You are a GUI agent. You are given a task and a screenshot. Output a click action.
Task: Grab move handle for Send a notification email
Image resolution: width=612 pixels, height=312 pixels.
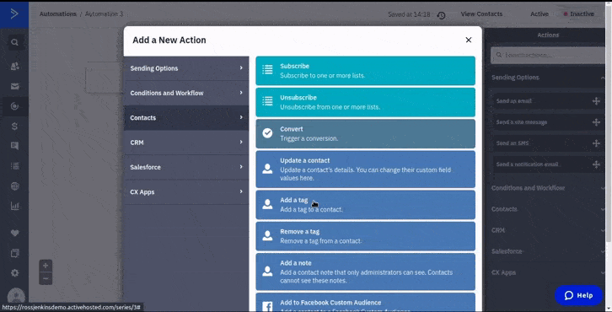(596, 164)
